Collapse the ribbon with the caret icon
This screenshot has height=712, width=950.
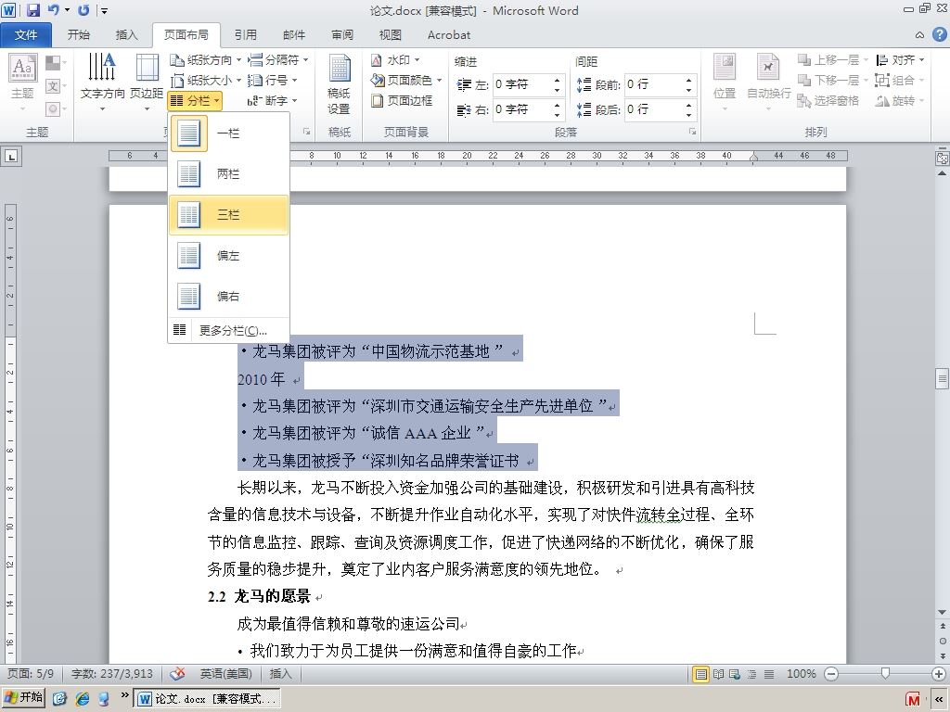point(919,35)
